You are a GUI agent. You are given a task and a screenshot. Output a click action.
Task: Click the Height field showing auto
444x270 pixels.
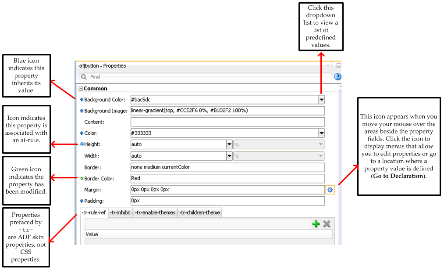(x=178, y=144)
